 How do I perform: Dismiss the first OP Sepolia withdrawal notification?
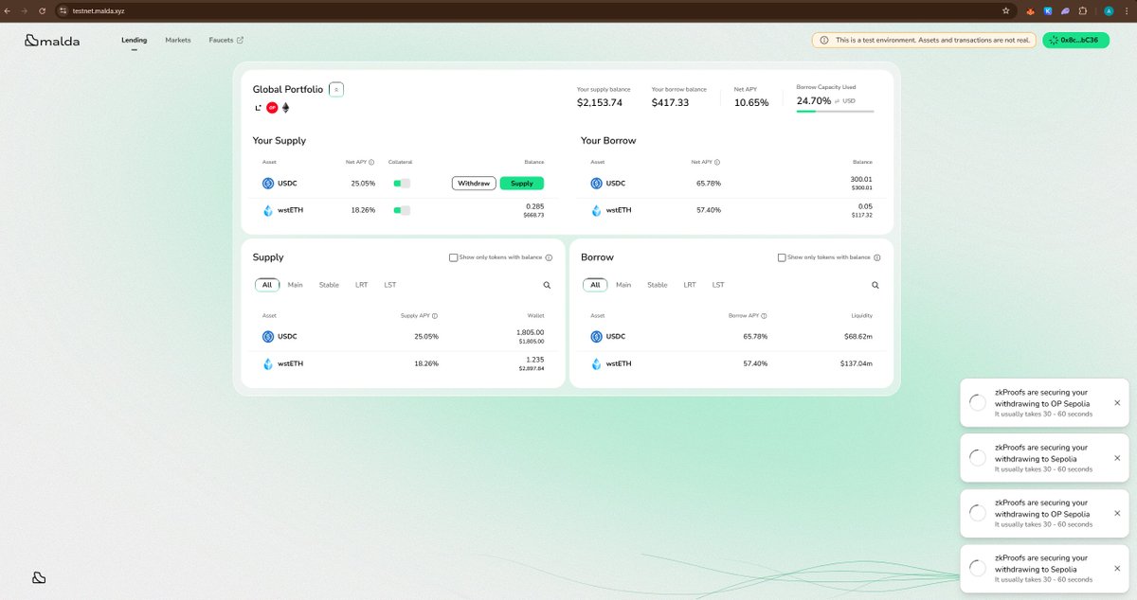click(1117, 402)
